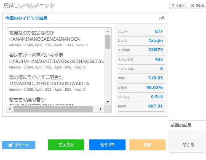Click the 前回の結果 heading
Viewport: 206px width, 160px height.
click(181, 126)
